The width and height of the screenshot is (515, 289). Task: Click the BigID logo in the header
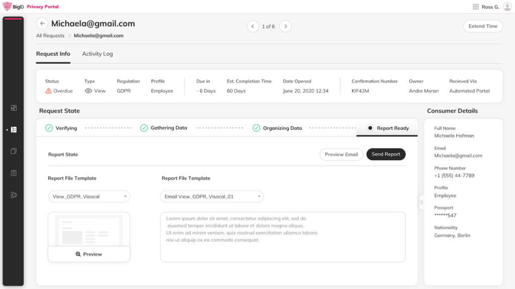pyautogui.click(x=14, y=7)
